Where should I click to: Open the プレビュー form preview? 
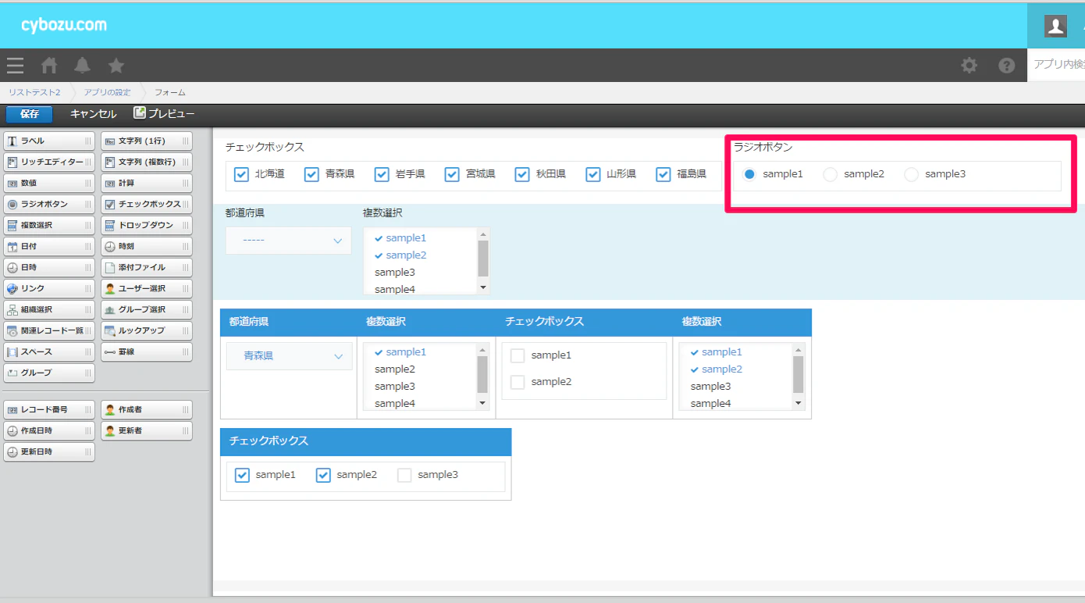pos(165,114)
